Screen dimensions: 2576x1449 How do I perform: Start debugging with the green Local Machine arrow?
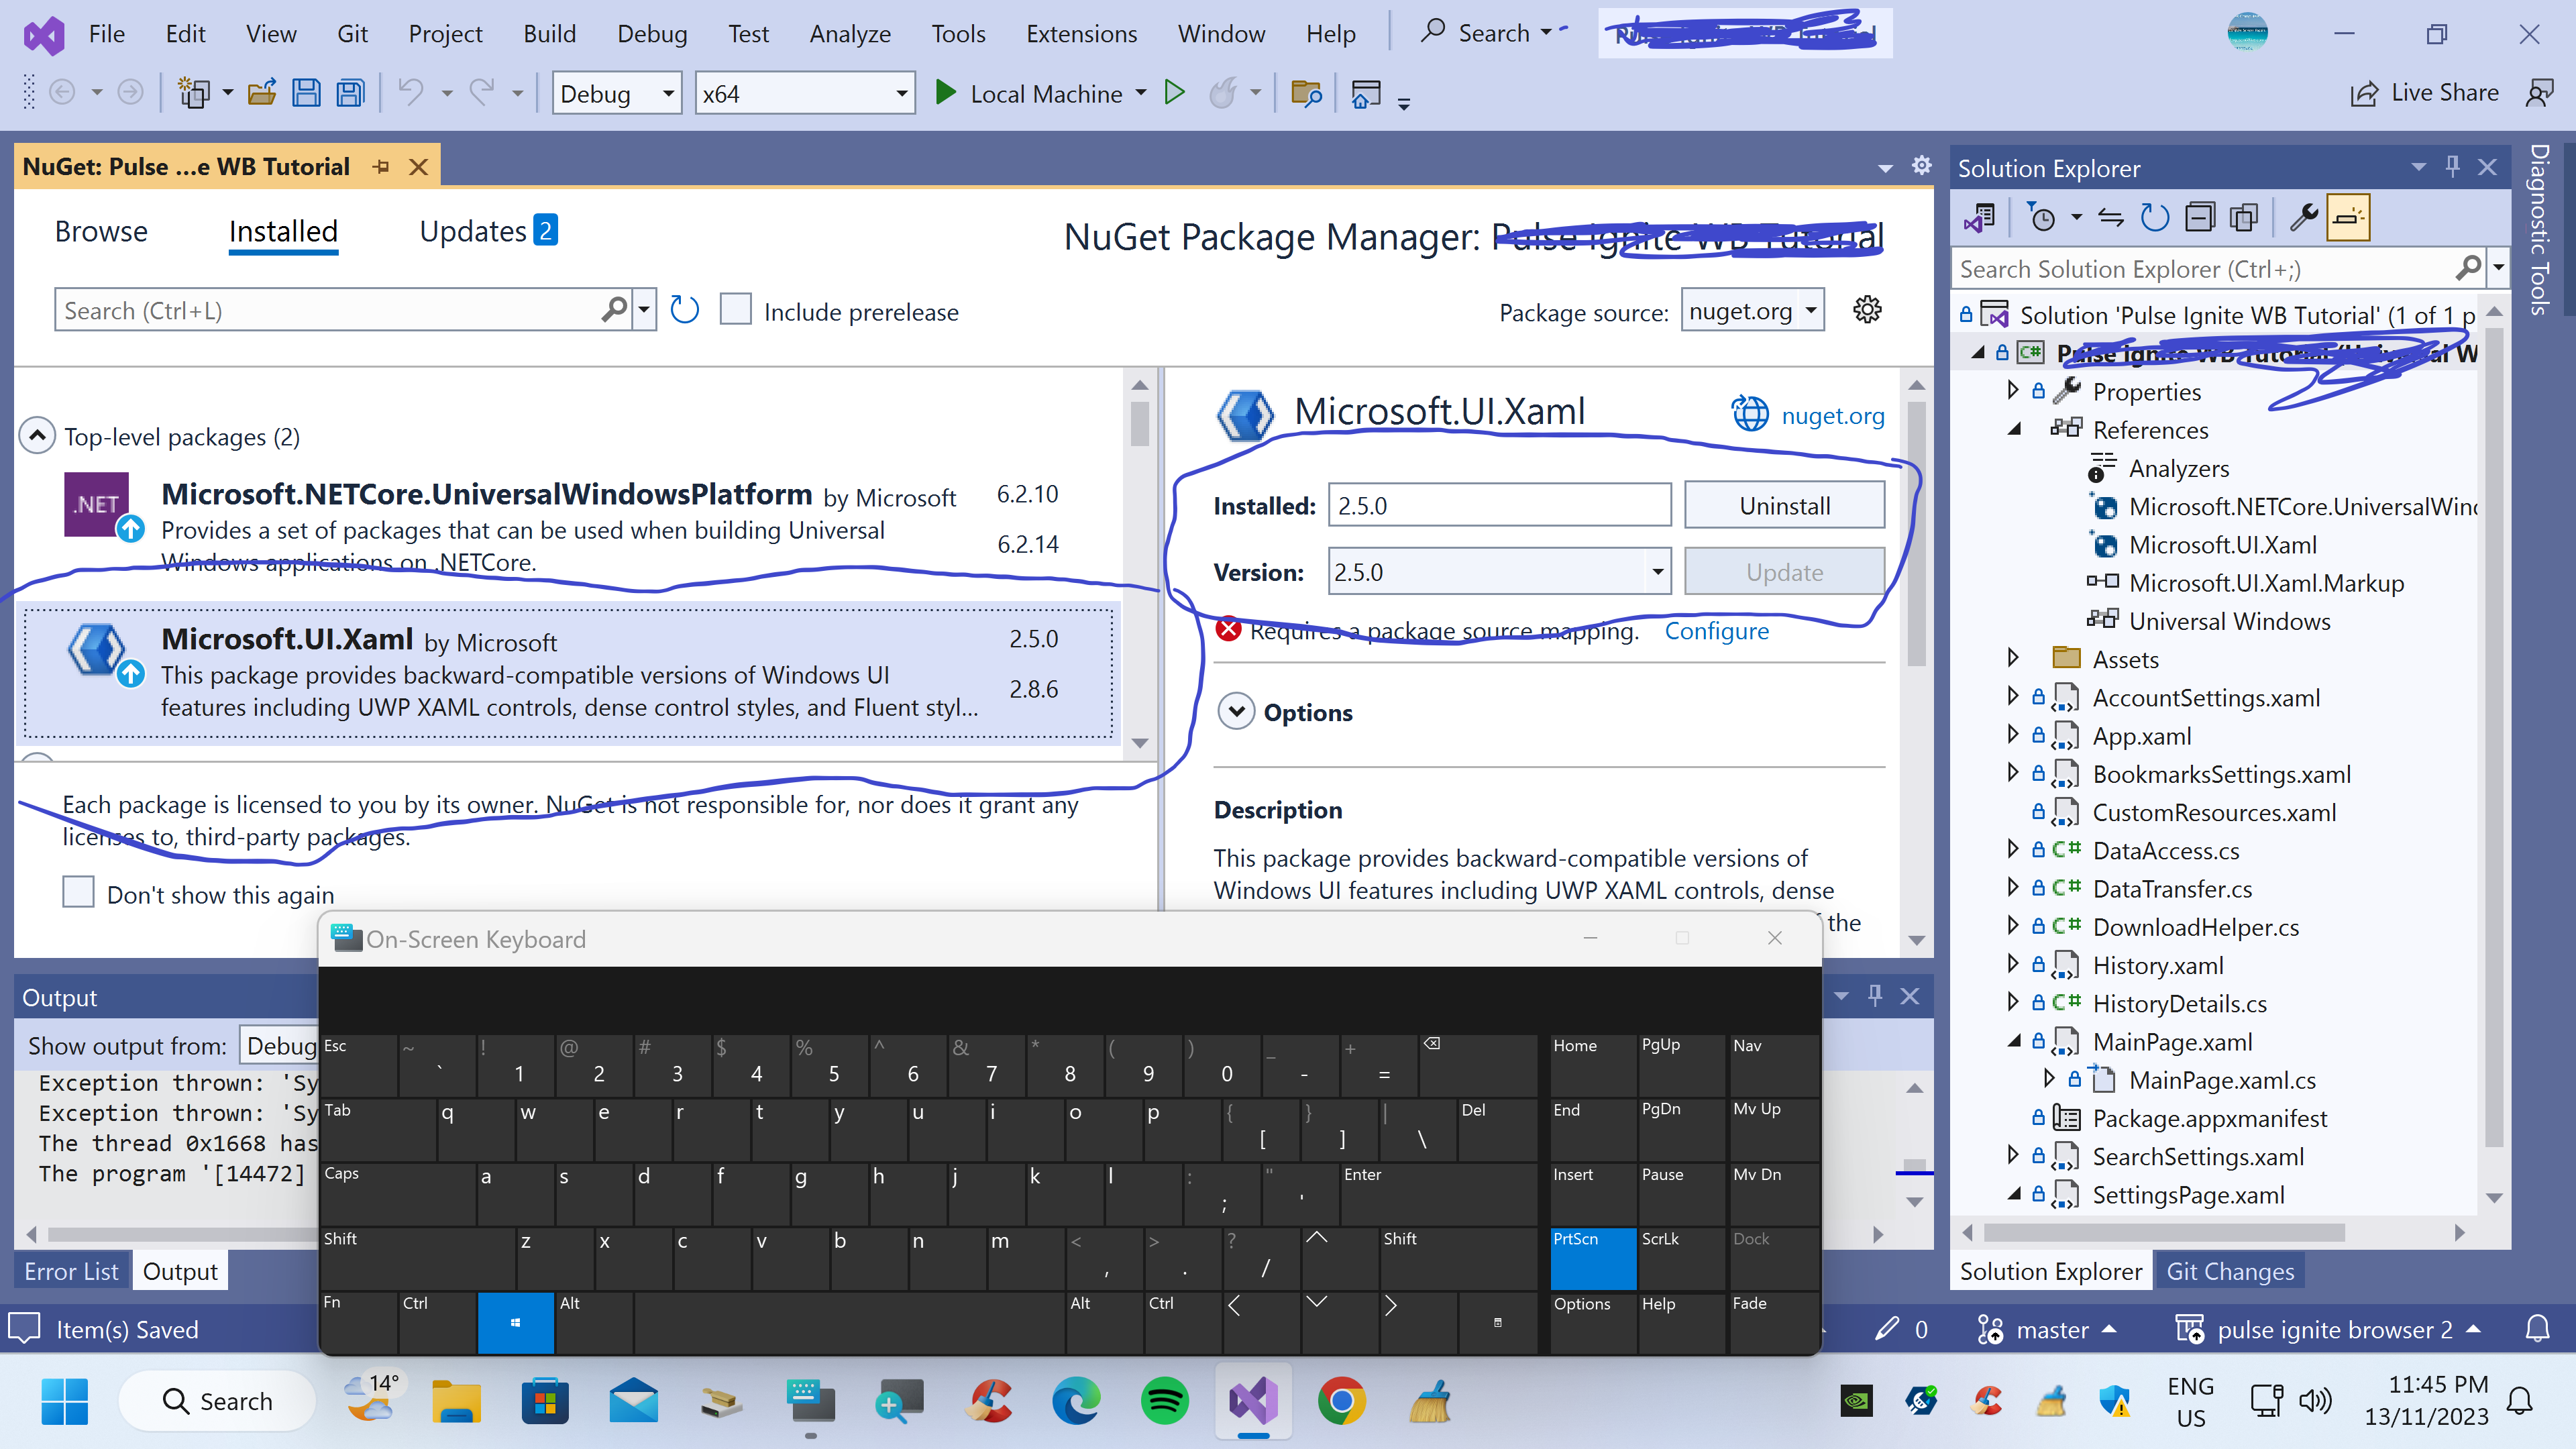[x=945, y=93]
